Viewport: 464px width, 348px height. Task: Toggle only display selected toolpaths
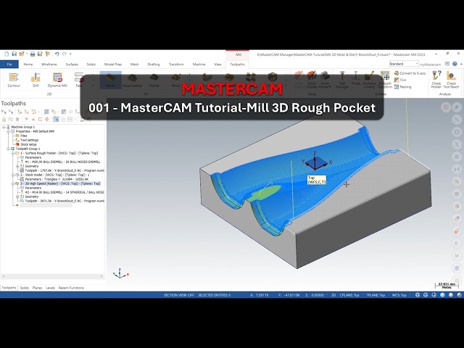click(56, 119)
